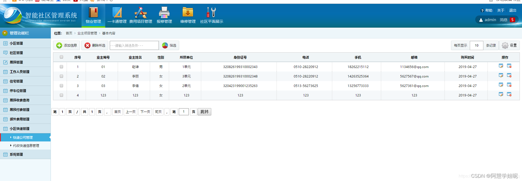Click the delete icon for row 4 (123)
522x181 pixels.
[x=509, y=94]
